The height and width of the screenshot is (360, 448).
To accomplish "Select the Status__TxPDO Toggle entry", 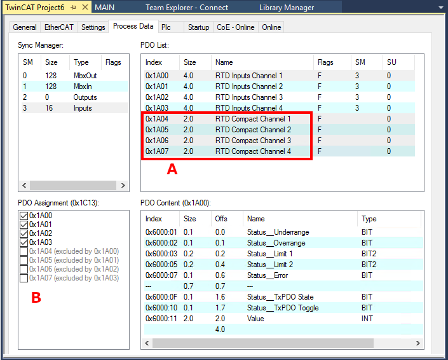I will (283, 308).
